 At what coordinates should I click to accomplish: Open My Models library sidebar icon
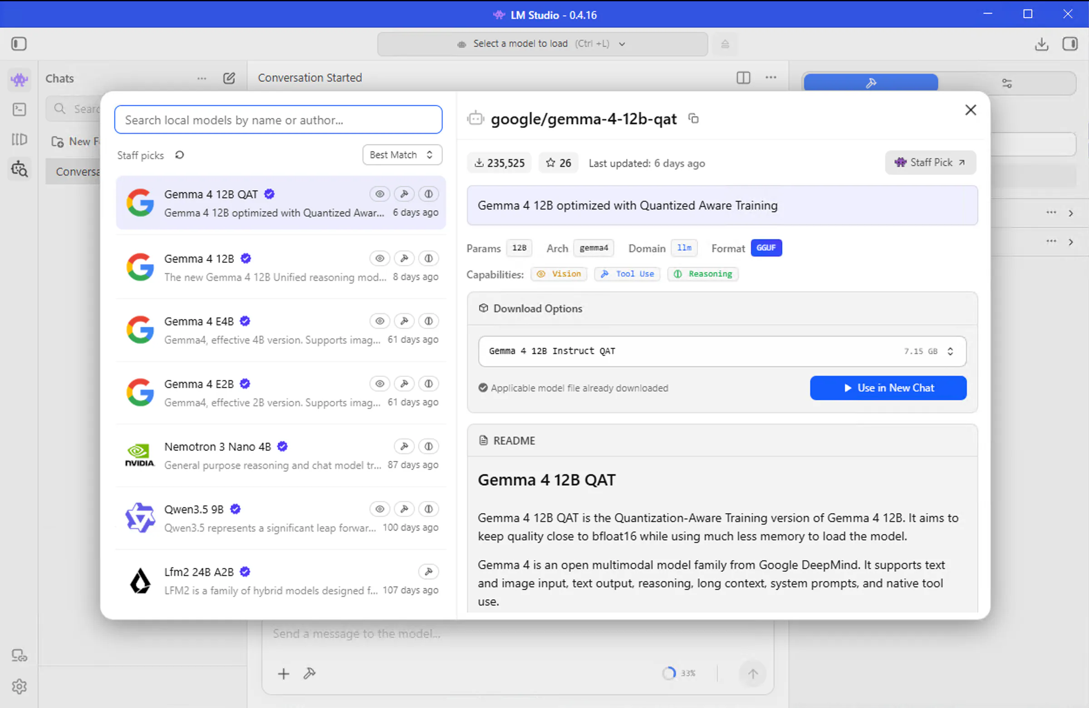coord(19,139)
